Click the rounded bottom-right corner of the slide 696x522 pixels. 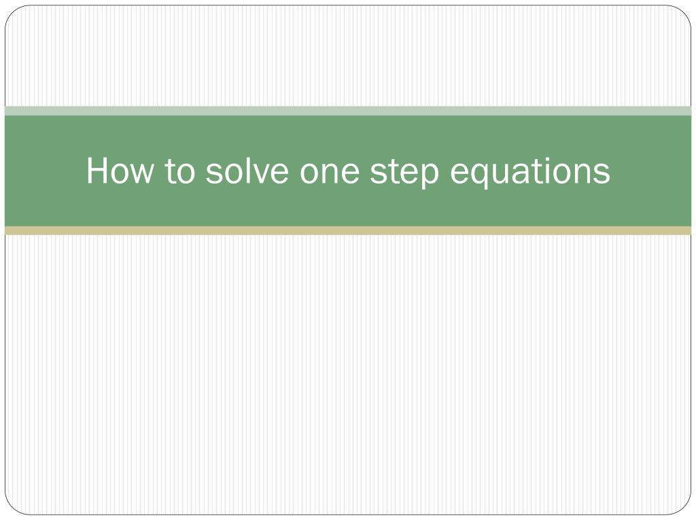682,506
